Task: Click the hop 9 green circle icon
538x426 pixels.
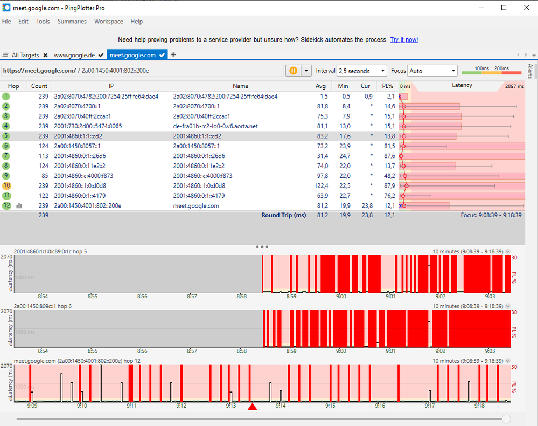Action: pos(6,176)
